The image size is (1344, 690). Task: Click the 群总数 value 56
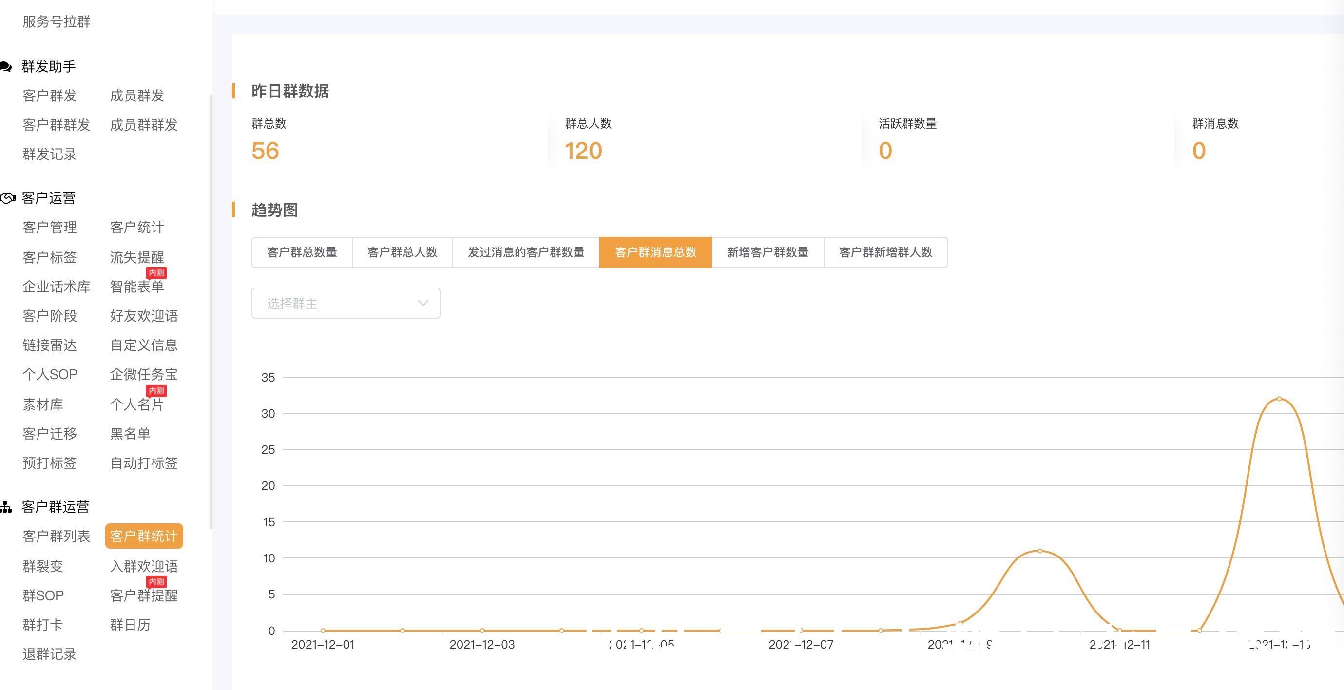pos(265,151)
